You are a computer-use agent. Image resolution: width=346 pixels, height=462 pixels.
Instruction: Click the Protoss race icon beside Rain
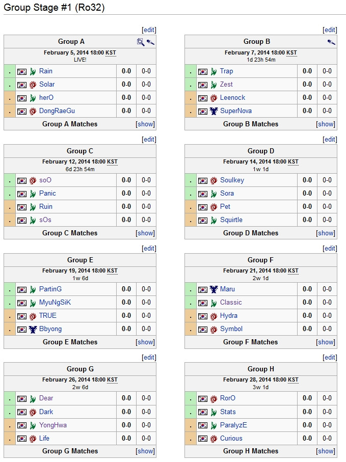[33, 71]
